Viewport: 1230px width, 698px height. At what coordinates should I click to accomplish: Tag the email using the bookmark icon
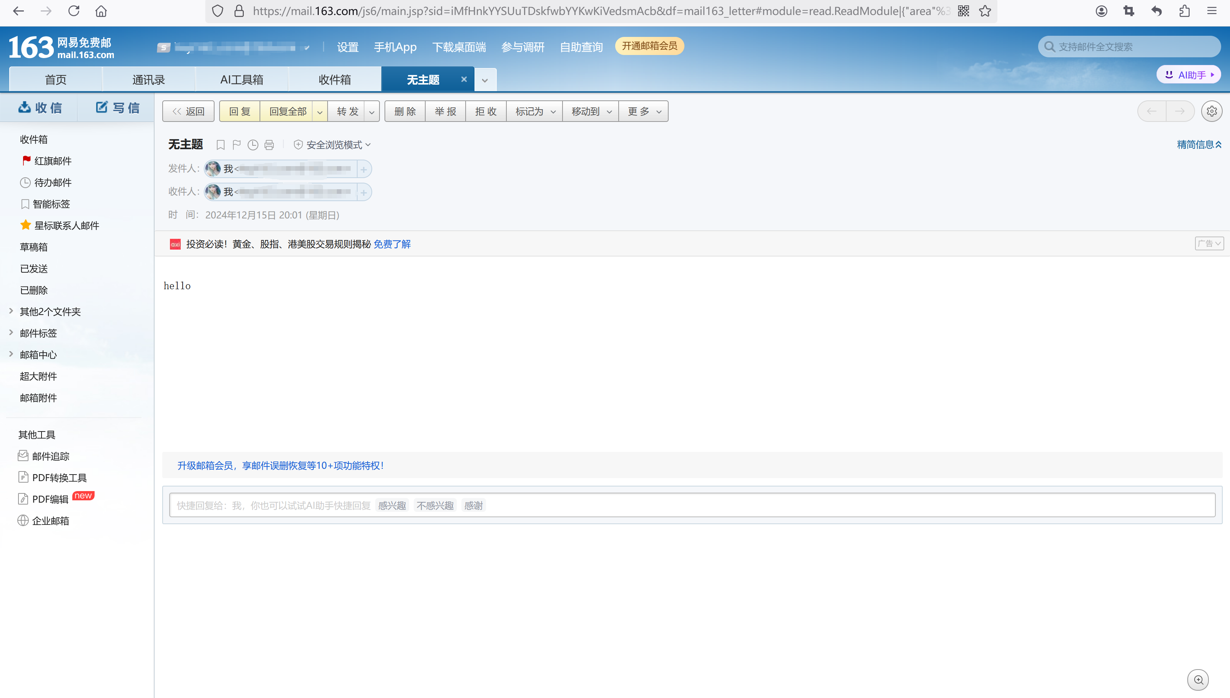pyautogui.click(x=220, y=144)
